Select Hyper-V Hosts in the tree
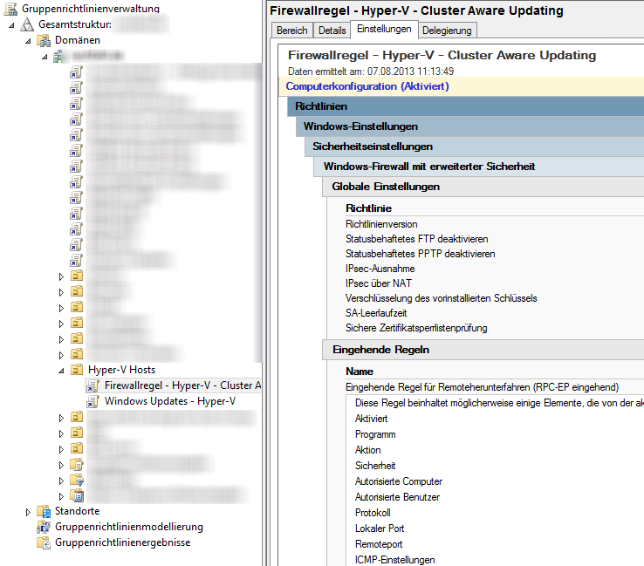 coord(121,370)
